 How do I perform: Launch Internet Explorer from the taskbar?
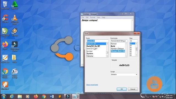[12, 97]
